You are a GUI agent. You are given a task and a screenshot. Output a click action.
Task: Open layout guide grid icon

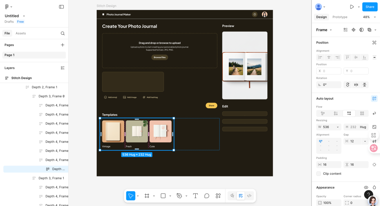coord(346,30)
